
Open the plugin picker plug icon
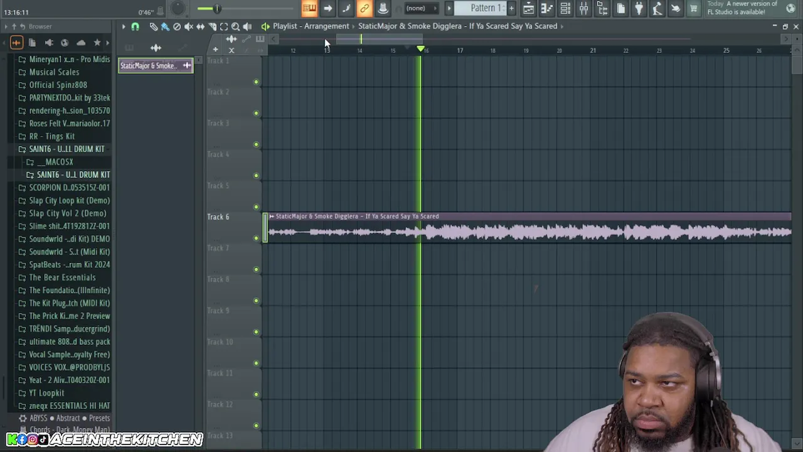[639, 8]
